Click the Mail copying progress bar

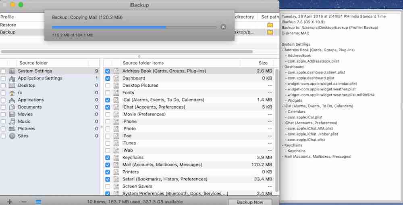134,27
